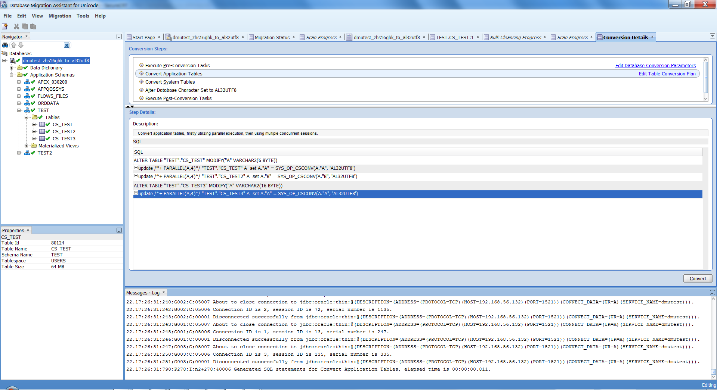This screenshot has height=390, width=717.
Task: Click the new database connection toolbar icon
Action: [5, 26]
